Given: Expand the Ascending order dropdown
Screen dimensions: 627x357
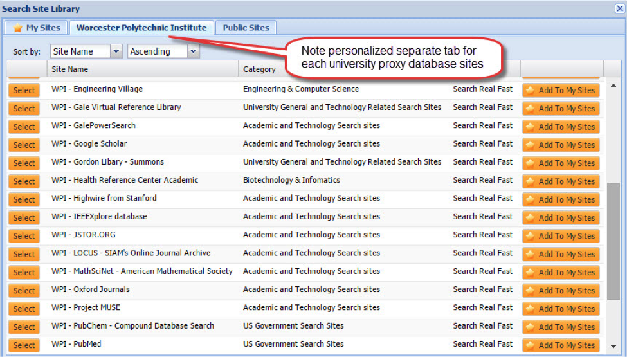Looking at the screenshot, I should [x=193, y=51].
